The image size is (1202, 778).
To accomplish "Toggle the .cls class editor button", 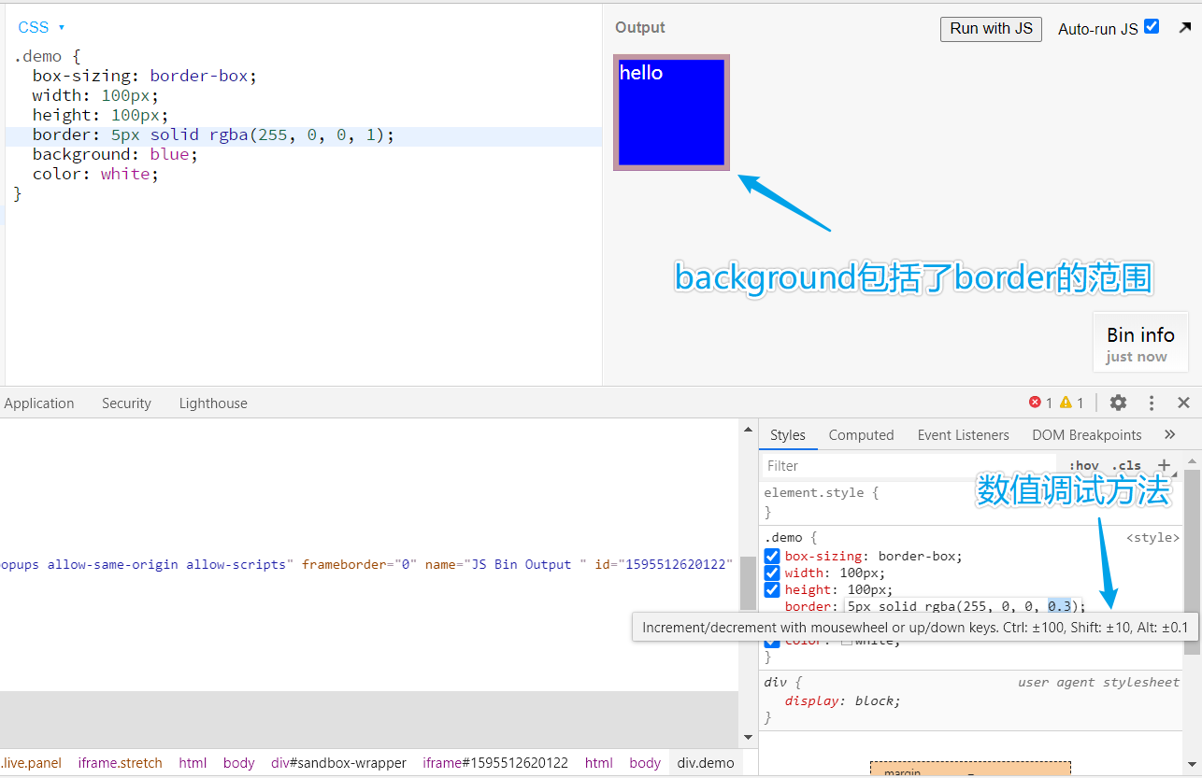I will click(1126, 465).
